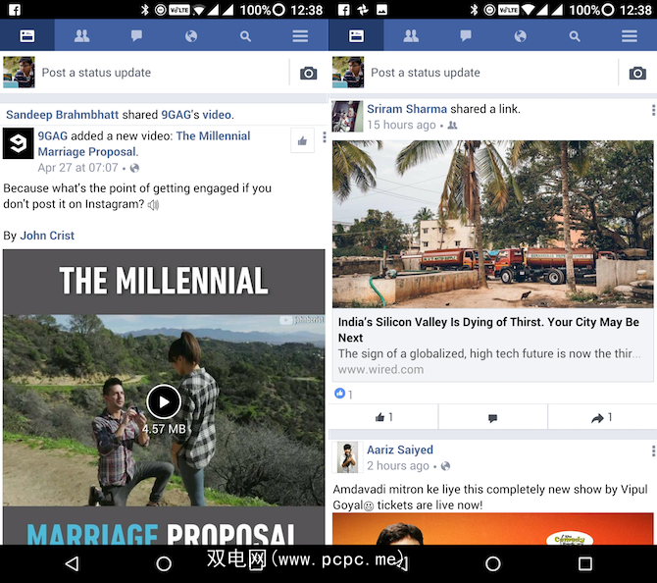Open Sriram Sharma's profile link

[407, 109]
